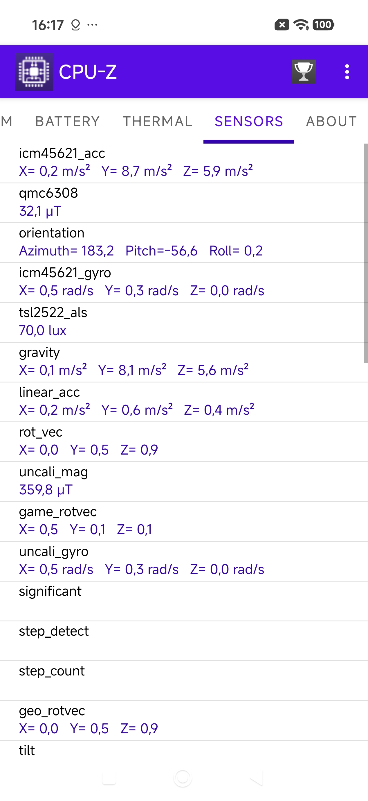
Task: Open the trophy icon in header
Action: [303, 72]
